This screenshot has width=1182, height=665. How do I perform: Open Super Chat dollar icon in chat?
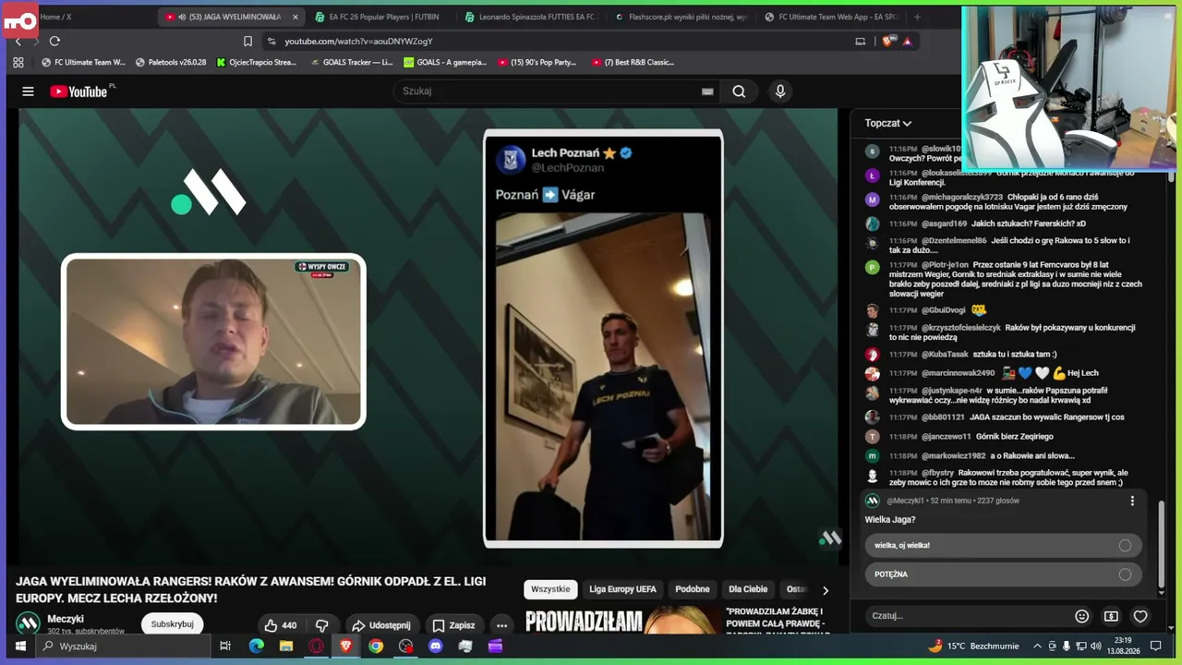(x=1111, y=616)
